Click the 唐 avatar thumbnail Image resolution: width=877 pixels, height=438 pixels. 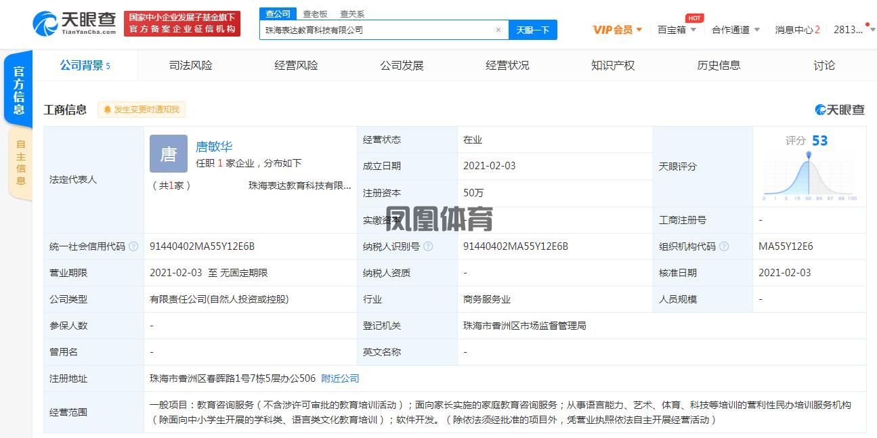coord(168,154)
